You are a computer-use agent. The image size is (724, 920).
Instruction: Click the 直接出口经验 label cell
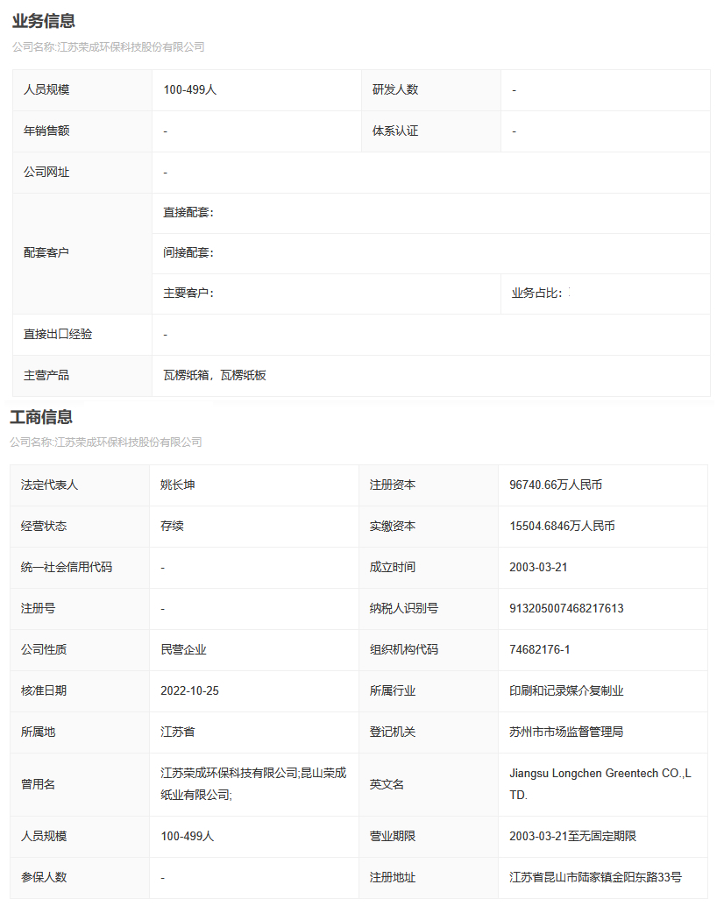(82, 335)
